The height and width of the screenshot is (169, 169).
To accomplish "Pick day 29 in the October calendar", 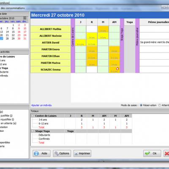I will (x=13, y=38).
